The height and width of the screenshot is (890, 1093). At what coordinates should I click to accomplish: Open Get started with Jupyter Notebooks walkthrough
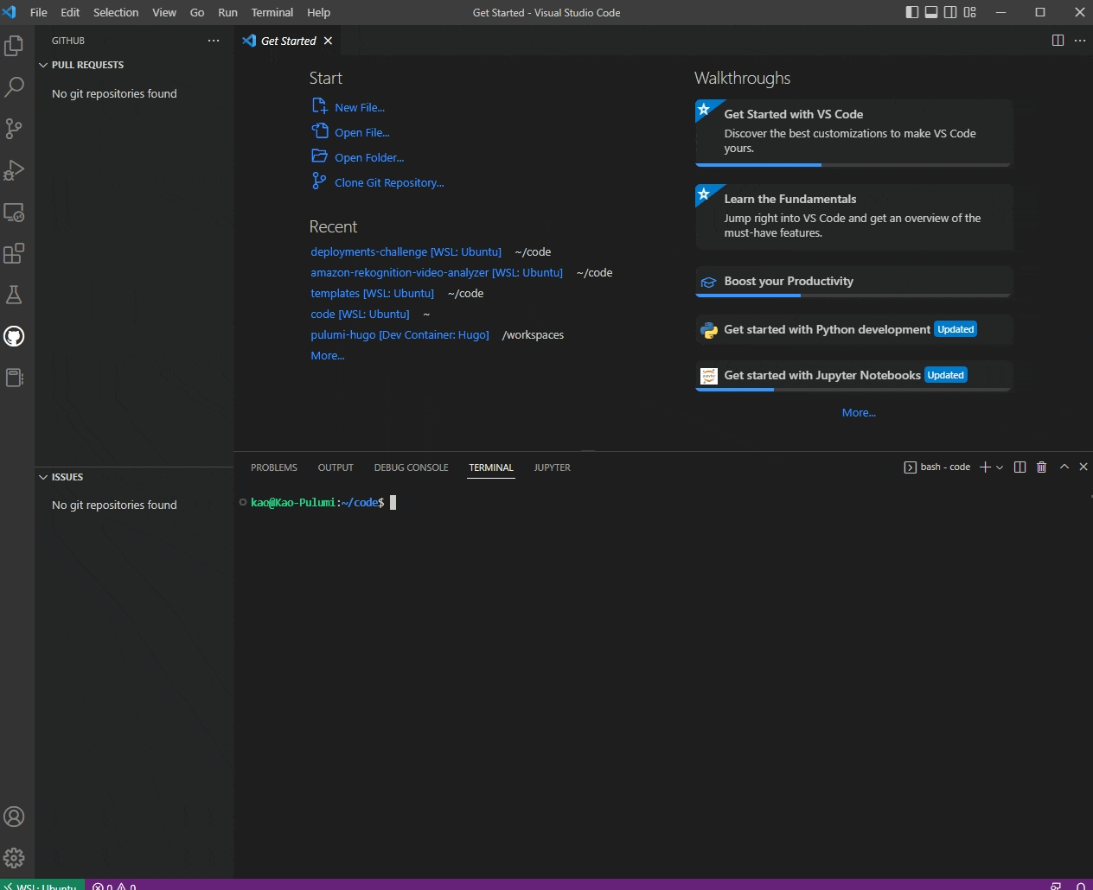point(853,376)
